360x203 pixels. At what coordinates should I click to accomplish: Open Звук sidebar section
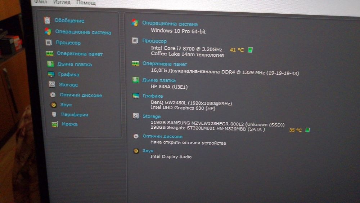[x=66, y=105]
